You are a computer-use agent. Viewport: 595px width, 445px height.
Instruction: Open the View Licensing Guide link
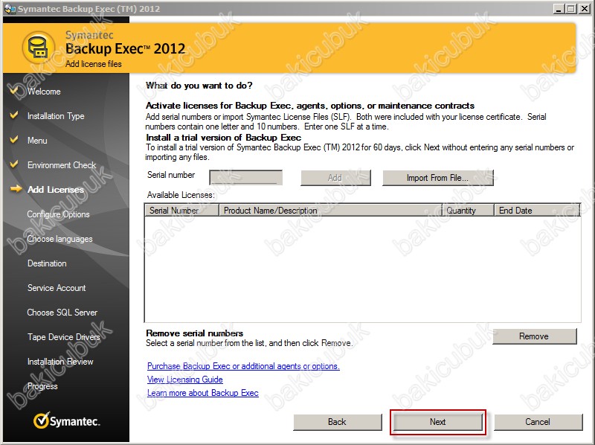(184, 380)
